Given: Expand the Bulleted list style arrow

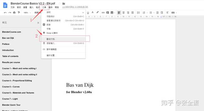Looking at the screenshot, I should point(154,13).
